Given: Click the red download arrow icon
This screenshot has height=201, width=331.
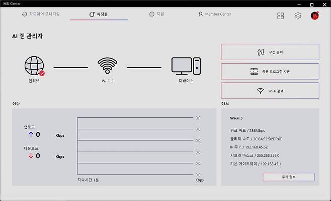Looking at the screenshot, I should (30, 156).
